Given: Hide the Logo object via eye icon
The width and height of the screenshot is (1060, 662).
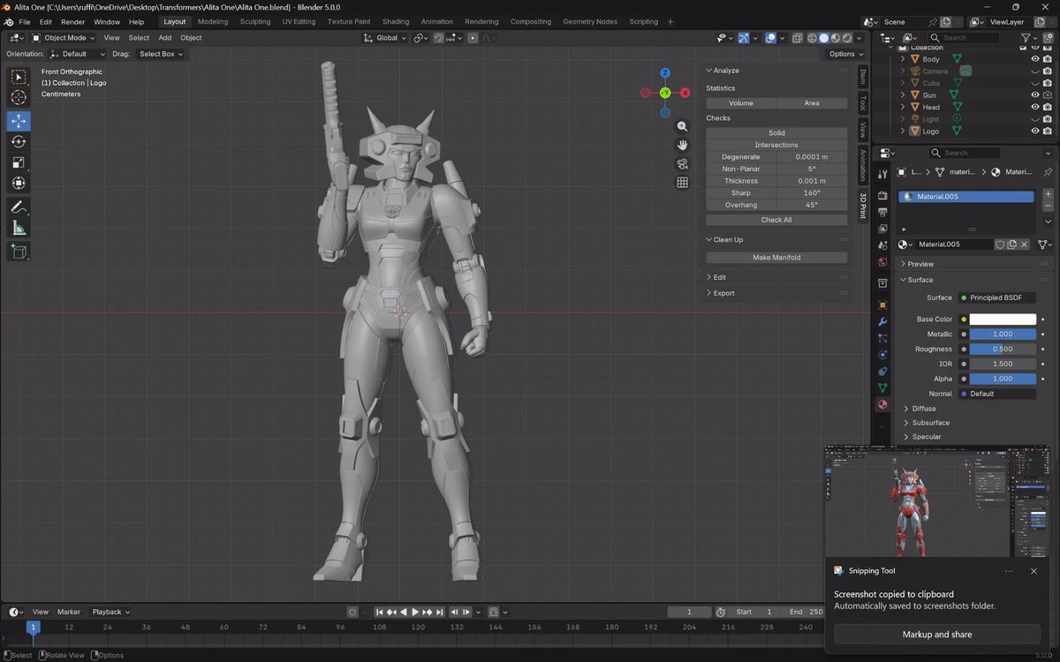Looking at the screenshot, I should pos(1035,131).
